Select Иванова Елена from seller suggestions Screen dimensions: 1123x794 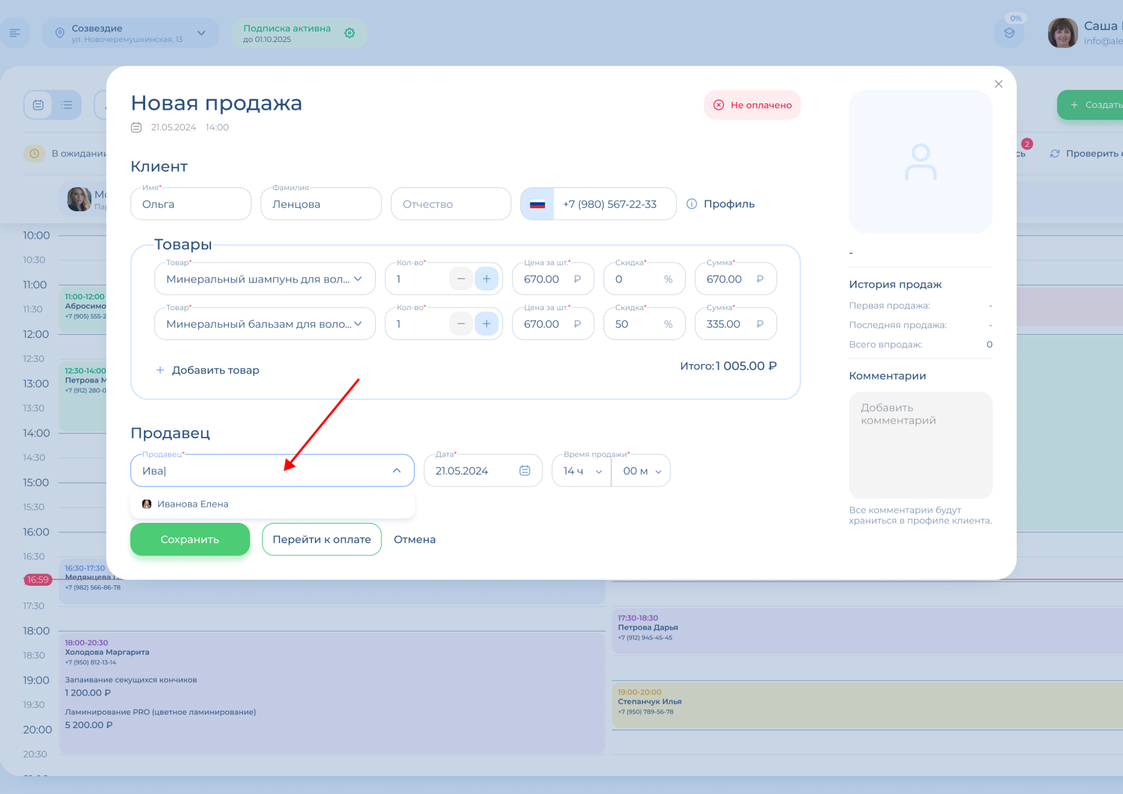click(x=193, y=504)
